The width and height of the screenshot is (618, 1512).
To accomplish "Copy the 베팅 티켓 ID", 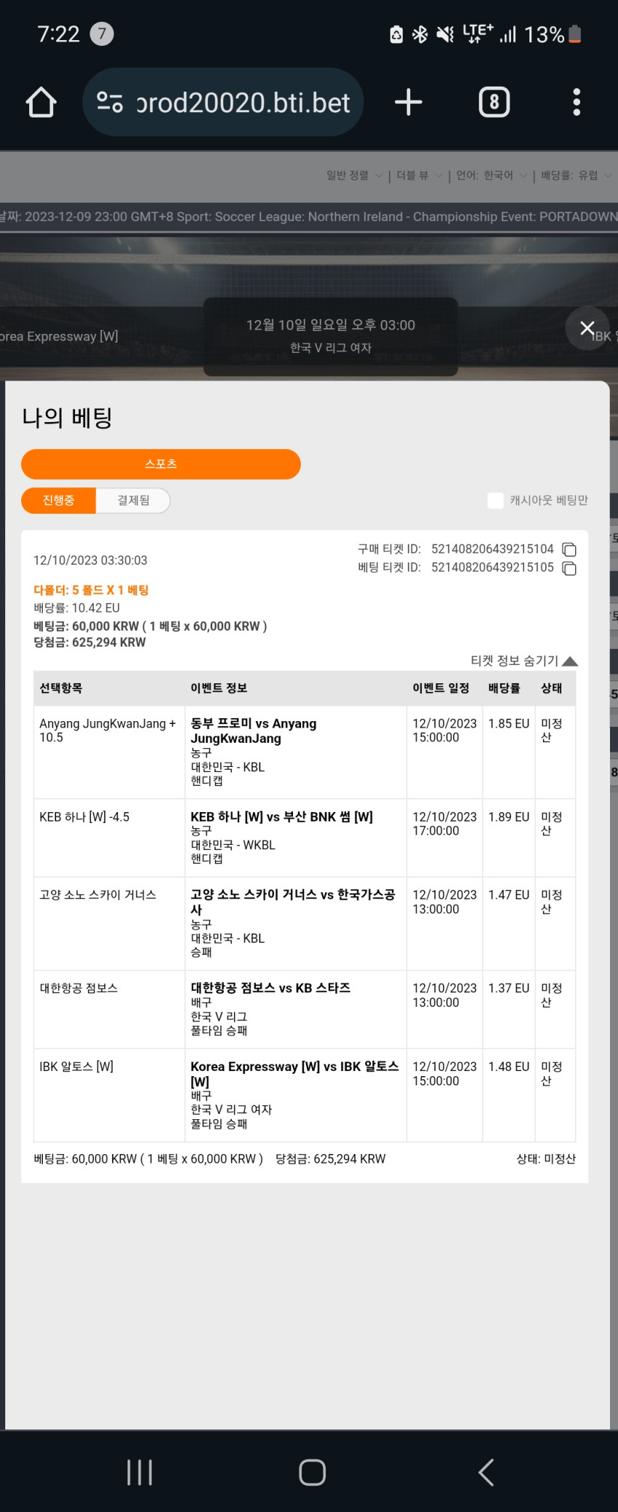I will click(x=569, y=568).
